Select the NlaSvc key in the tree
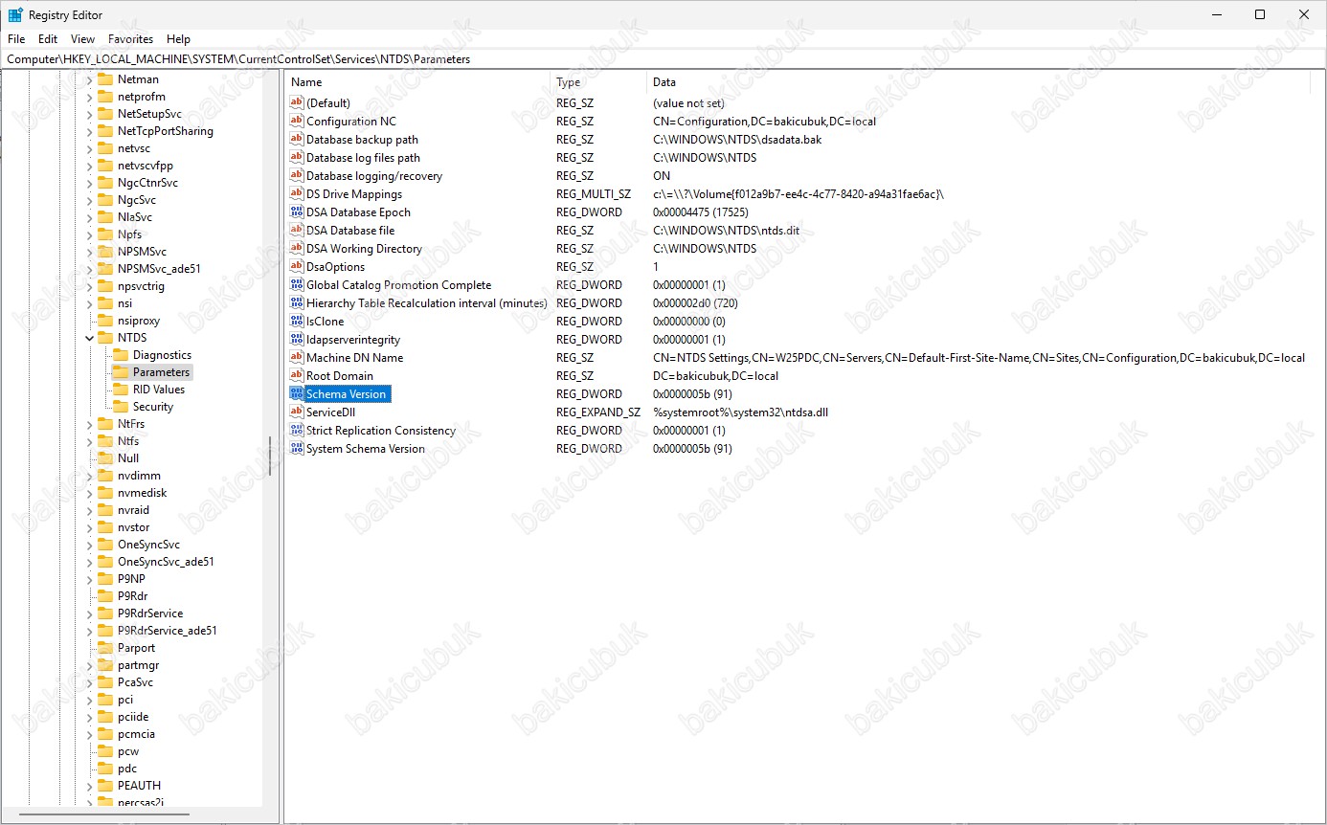 pos(135,217)
